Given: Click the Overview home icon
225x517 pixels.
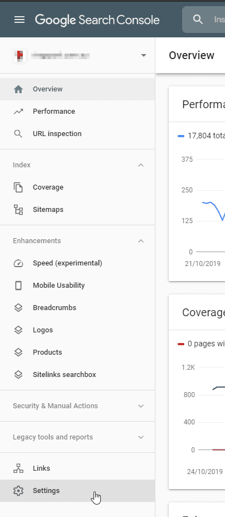Looking at the screenshot, I should click(x=18, y=89).
